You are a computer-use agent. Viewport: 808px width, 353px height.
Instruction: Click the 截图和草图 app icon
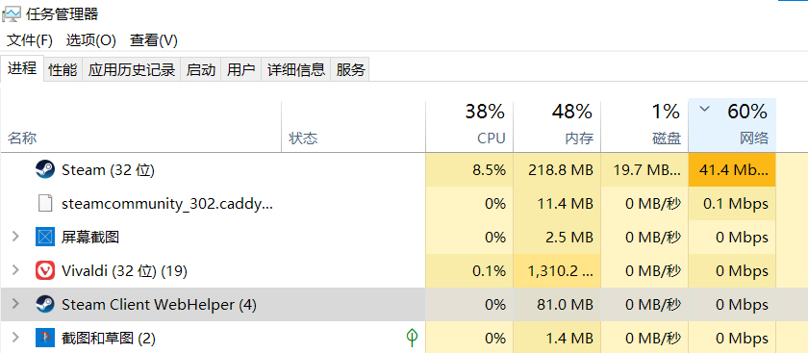45,338
